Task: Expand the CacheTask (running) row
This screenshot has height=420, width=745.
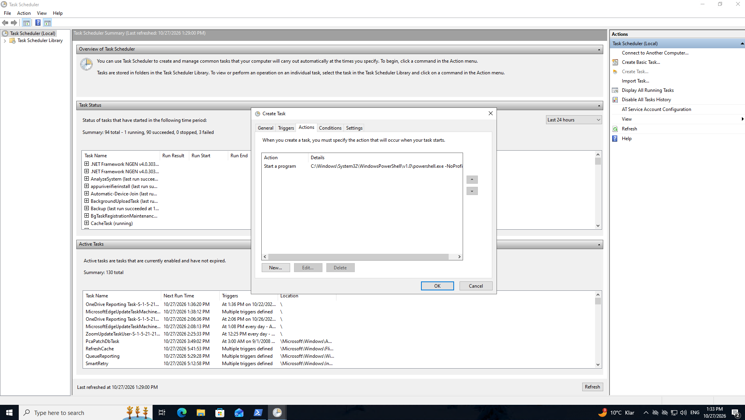Action: (86, 223)
